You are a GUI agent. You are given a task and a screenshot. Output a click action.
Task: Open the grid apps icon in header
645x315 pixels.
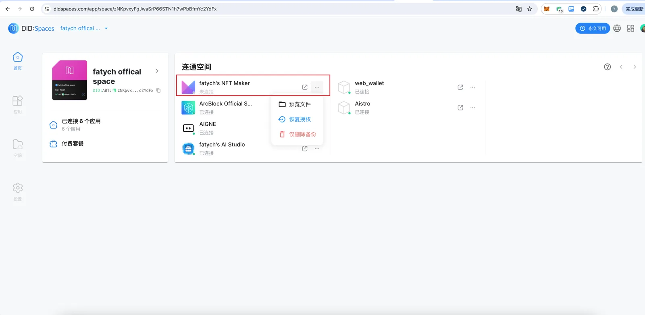click(630, 28)
